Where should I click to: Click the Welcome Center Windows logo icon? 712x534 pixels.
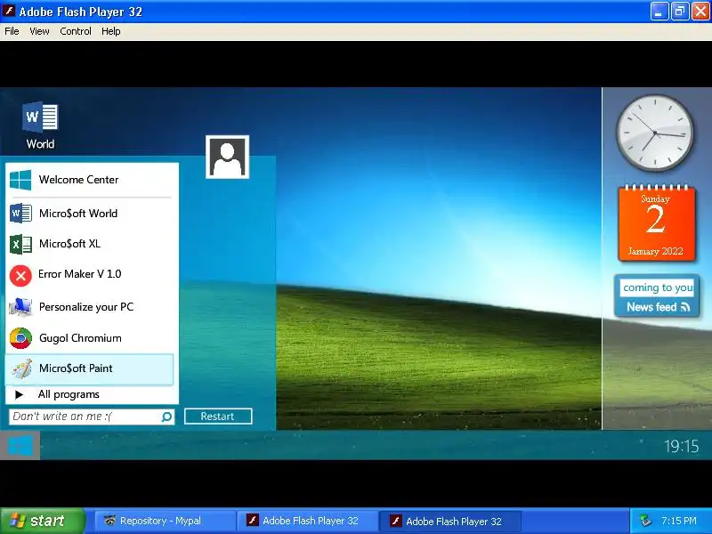[x=20, y=180]
